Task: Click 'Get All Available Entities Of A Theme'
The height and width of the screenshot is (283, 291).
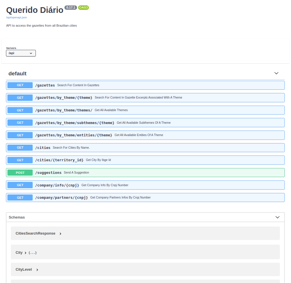Action: tap(139, 135)
